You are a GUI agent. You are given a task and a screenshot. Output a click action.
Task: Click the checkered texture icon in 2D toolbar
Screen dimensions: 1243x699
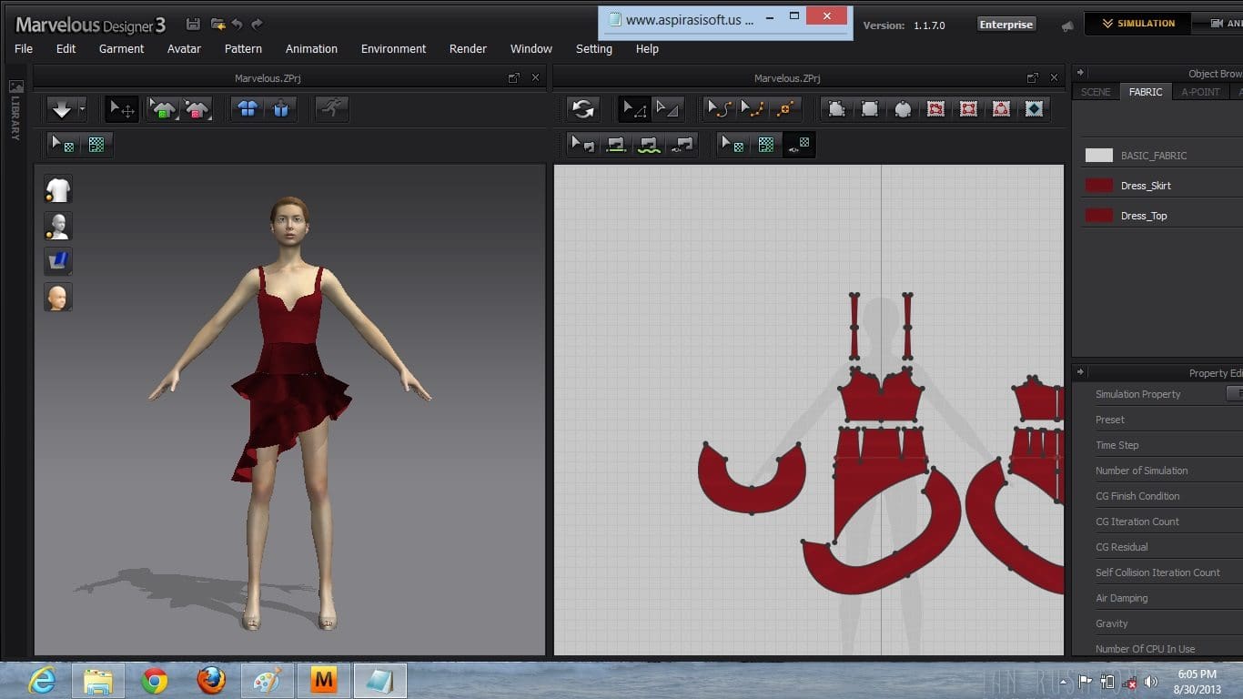tap(766, 144)
